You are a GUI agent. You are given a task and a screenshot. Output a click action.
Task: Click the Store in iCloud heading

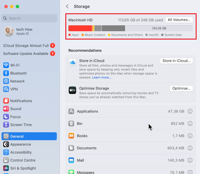coord(92,61)
